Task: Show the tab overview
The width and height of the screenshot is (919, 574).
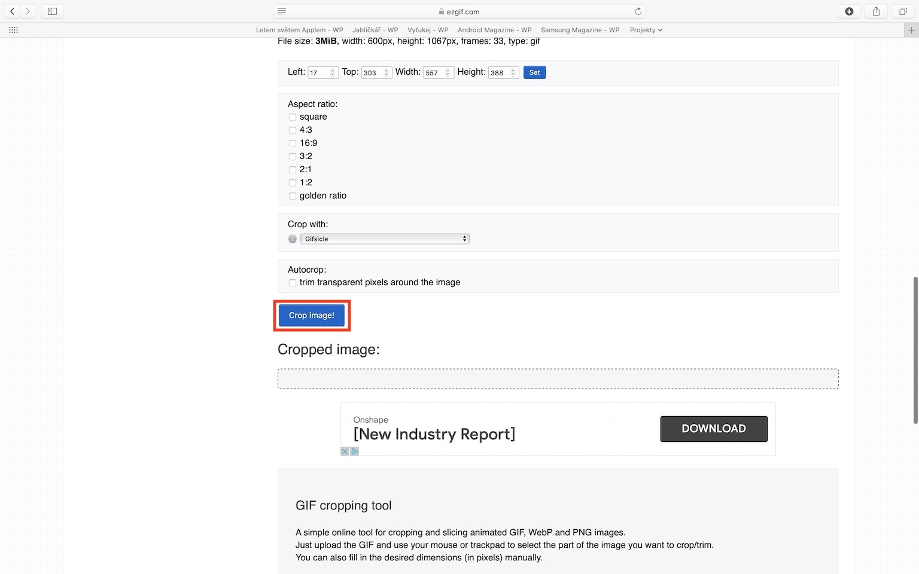Action: coord(903,11)
